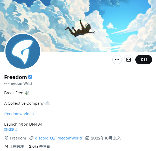This screenshot has width=156, height=151.
Task: Open the discord.gg/FreedomWorld link
Action: pos(58,138)
